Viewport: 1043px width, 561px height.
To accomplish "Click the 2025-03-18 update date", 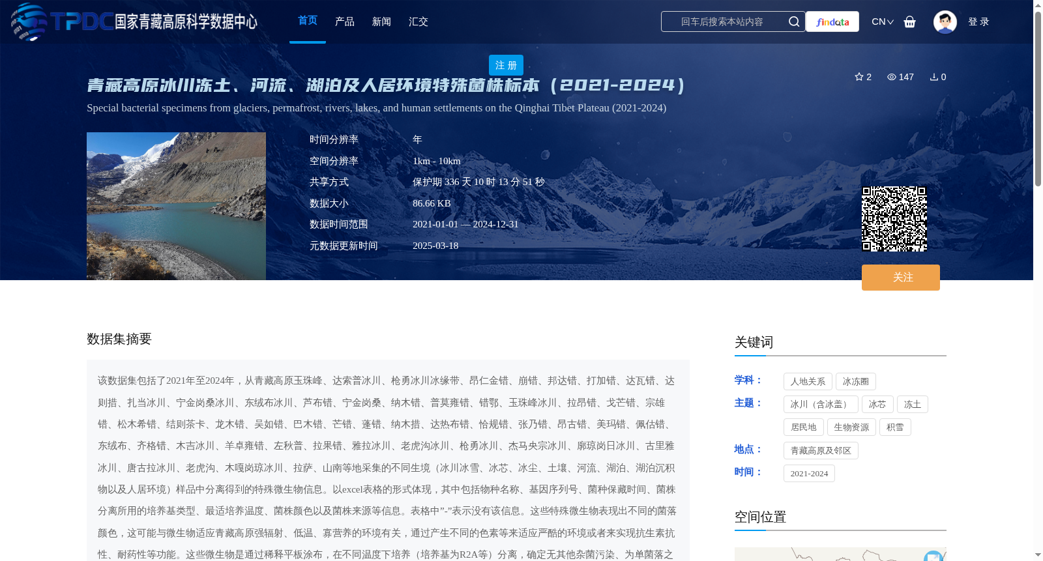I will point(435,246).
